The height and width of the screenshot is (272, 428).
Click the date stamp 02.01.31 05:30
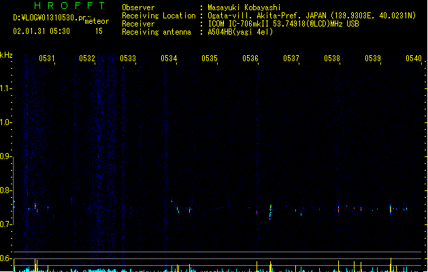(x=42, y=31)
